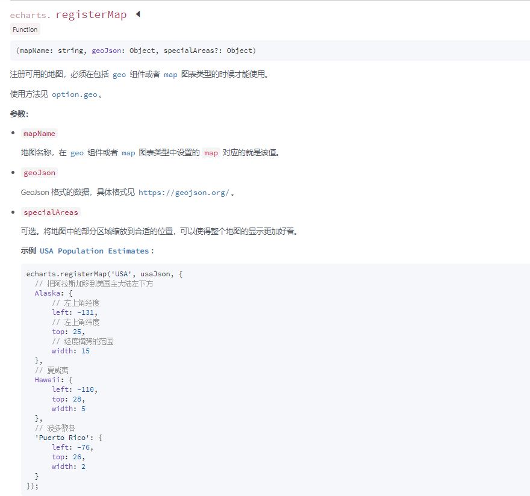530x496 pixels.
Task: Click the top: 28 code line
Action: (x=68, y=399)
